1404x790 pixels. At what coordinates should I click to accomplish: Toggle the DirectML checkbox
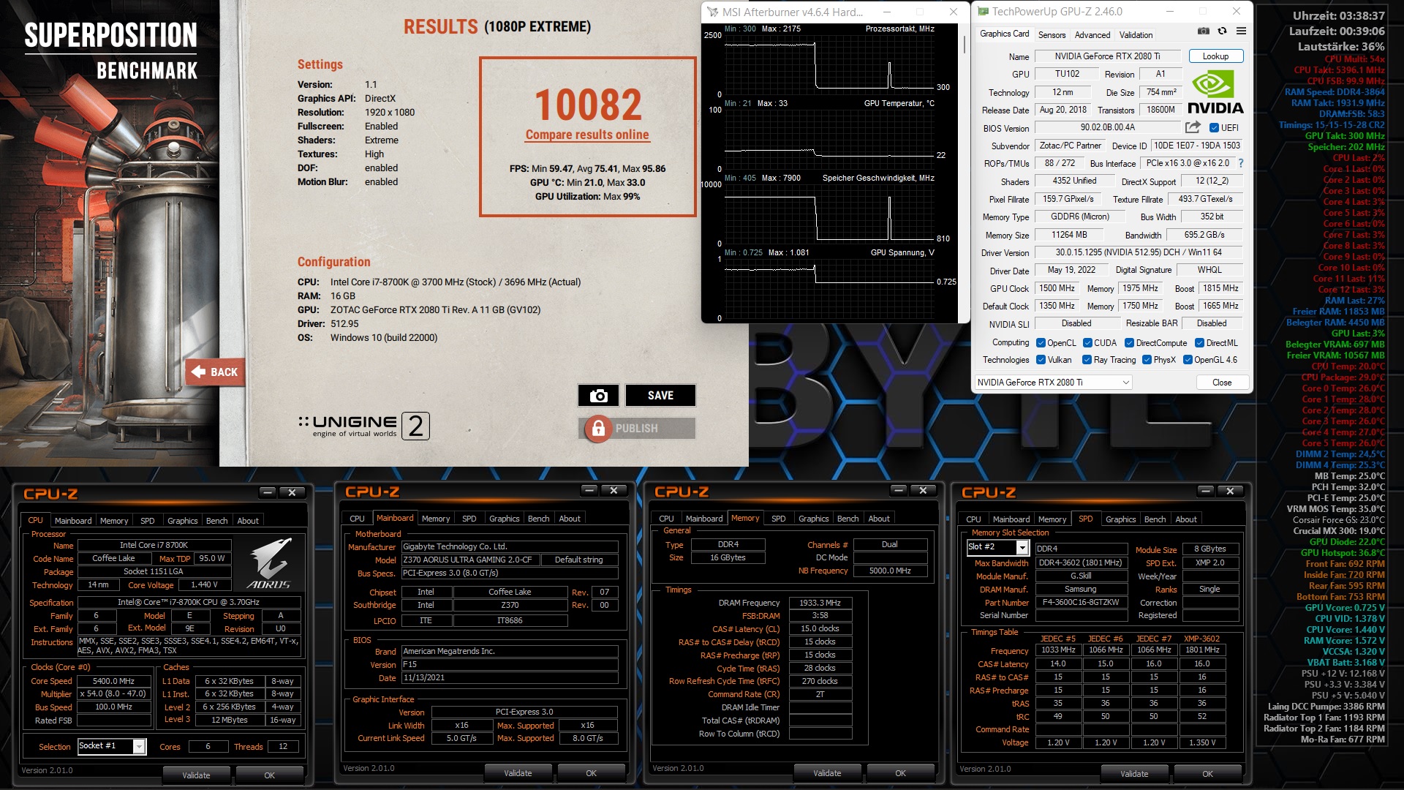tap(1199, 343)
